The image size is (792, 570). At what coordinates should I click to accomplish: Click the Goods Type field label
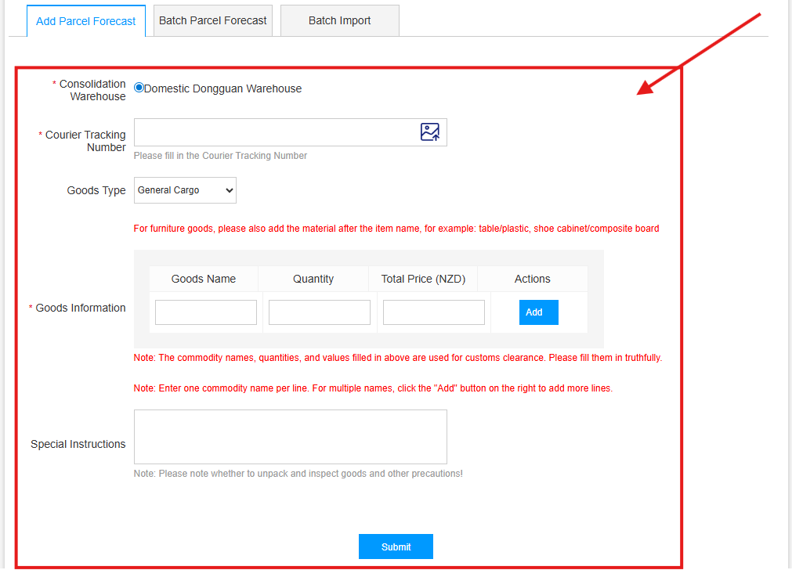coord(96,190)
